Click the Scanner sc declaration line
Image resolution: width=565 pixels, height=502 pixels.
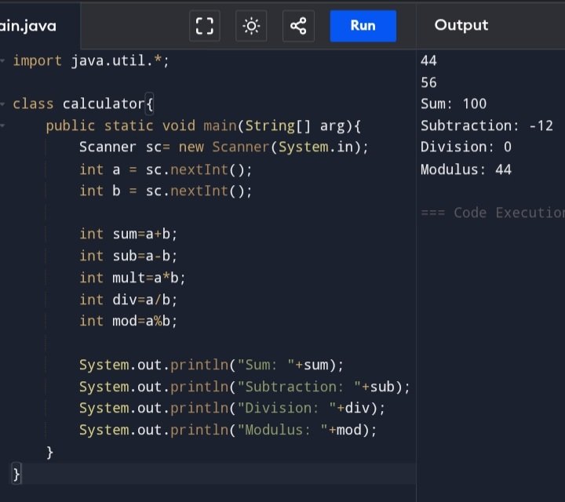pyautogui.click(x=224, y=147)
